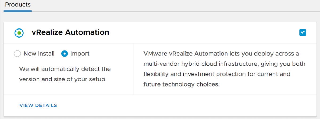Click the white checkmark in the blue box
The image size is (320, 119).
pos(303,32)
